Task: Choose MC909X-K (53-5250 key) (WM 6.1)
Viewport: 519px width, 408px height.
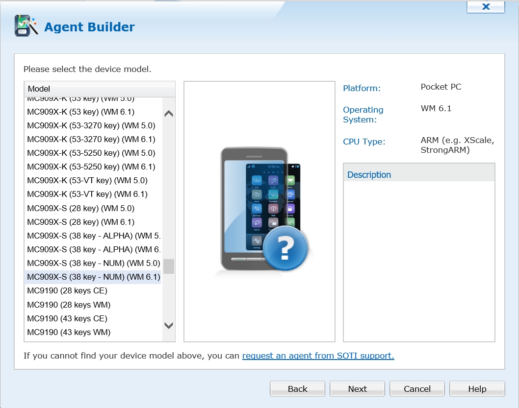Action: point(91,167)
